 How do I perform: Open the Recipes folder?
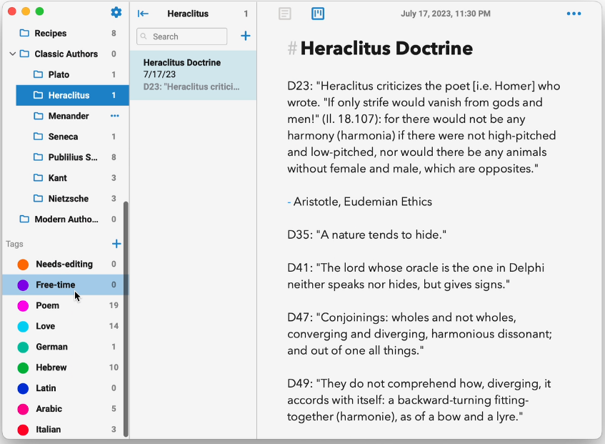coord(50,33)
